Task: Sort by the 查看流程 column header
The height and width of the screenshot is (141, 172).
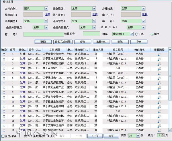Action: 159,50
